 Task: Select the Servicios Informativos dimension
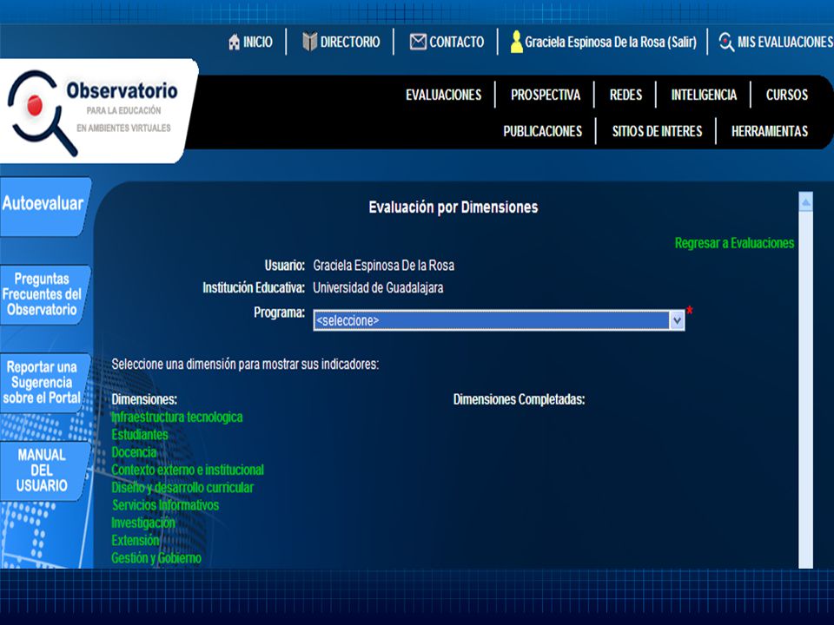pyautogui.click(x=165, y=505)
